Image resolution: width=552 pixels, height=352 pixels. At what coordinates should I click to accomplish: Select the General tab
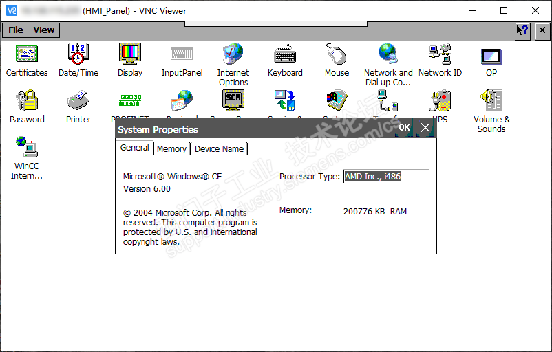pyautogui.click(x=134, y=148)
